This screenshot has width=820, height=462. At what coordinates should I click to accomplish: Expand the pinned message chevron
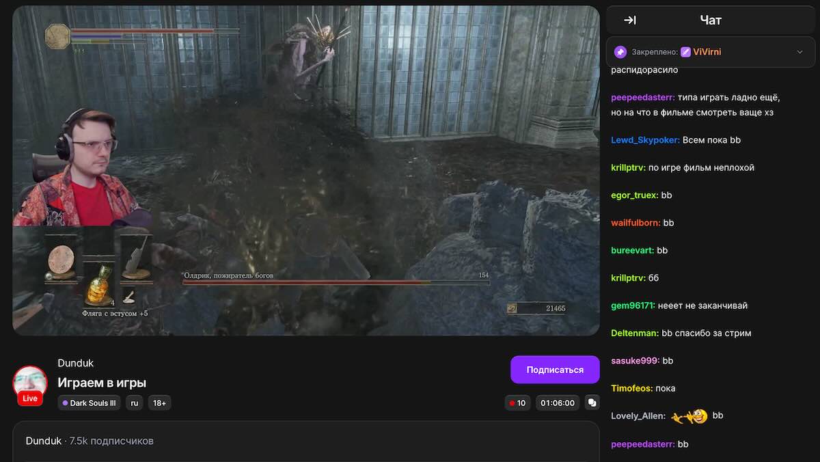tap(800, 52)
